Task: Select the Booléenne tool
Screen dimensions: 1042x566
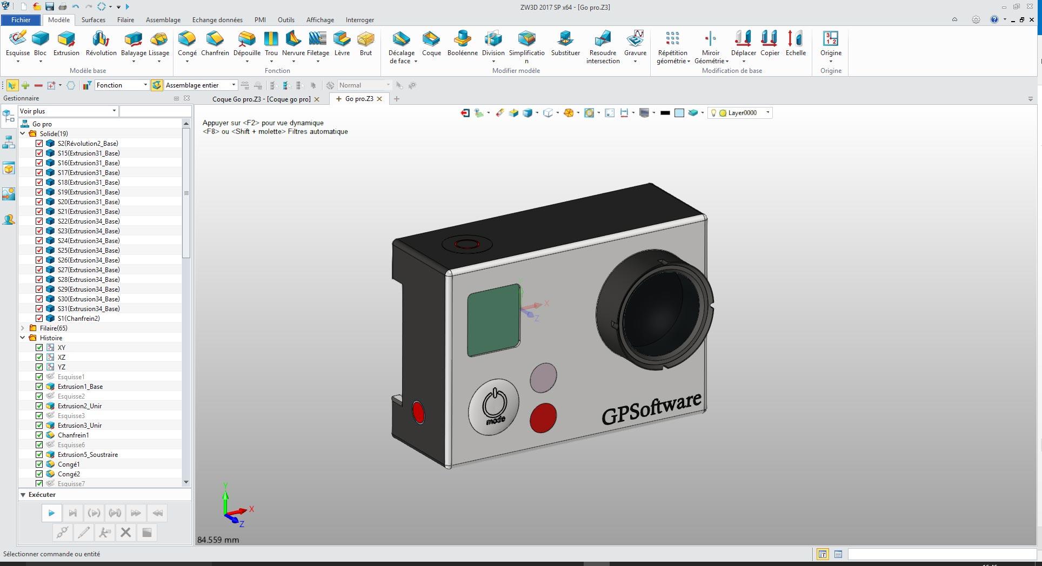Action: (462, 43)
